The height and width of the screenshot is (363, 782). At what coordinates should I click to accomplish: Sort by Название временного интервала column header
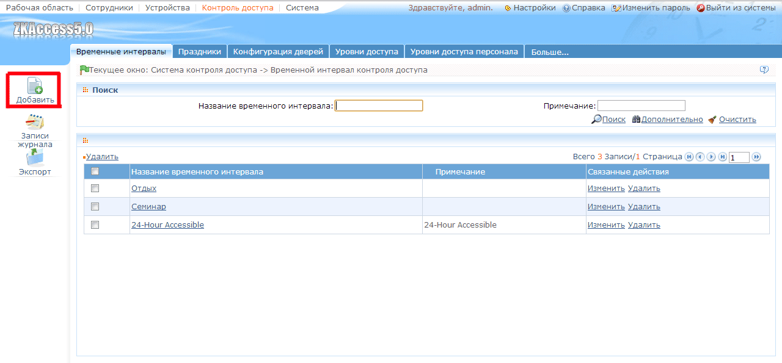pyautogui.click(x=197, y=172)
